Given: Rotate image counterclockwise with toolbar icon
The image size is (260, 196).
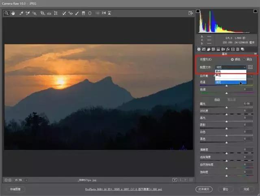Looking at the screenshot, I should 104,13.
